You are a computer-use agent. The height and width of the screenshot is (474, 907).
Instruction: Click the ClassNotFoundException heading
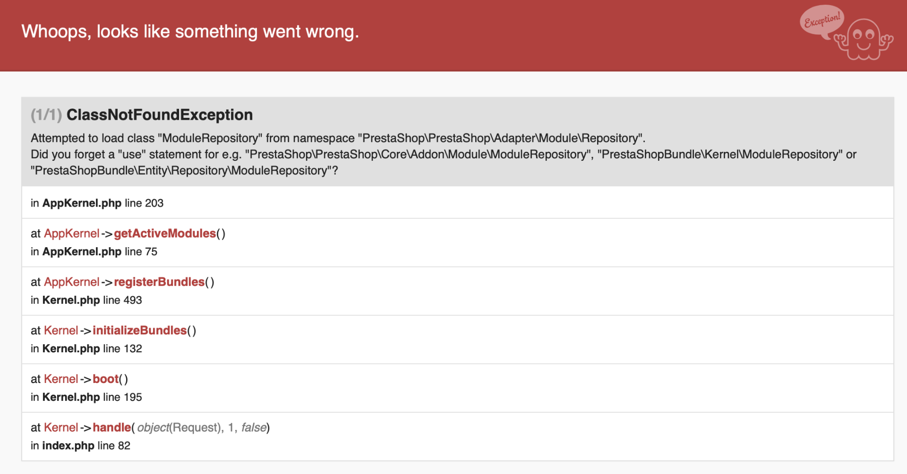click(x=159, y=115)
